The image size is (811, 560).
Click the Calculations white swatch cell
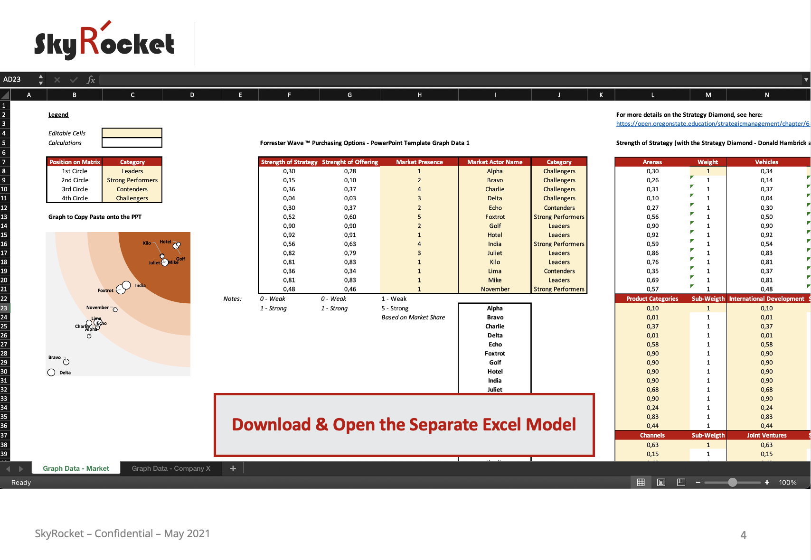132,143
